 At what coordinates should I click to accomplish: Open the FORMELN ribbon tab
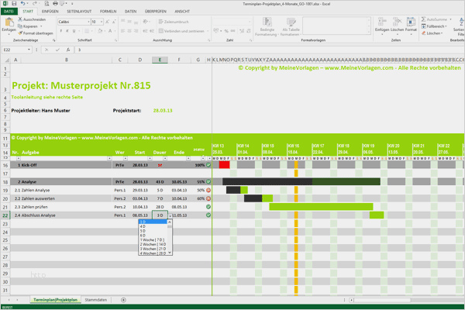coord(108,12)
